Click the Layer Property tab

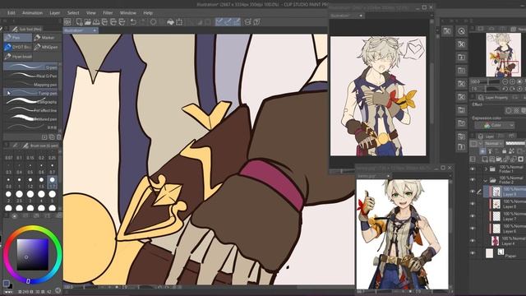(493, 97)
